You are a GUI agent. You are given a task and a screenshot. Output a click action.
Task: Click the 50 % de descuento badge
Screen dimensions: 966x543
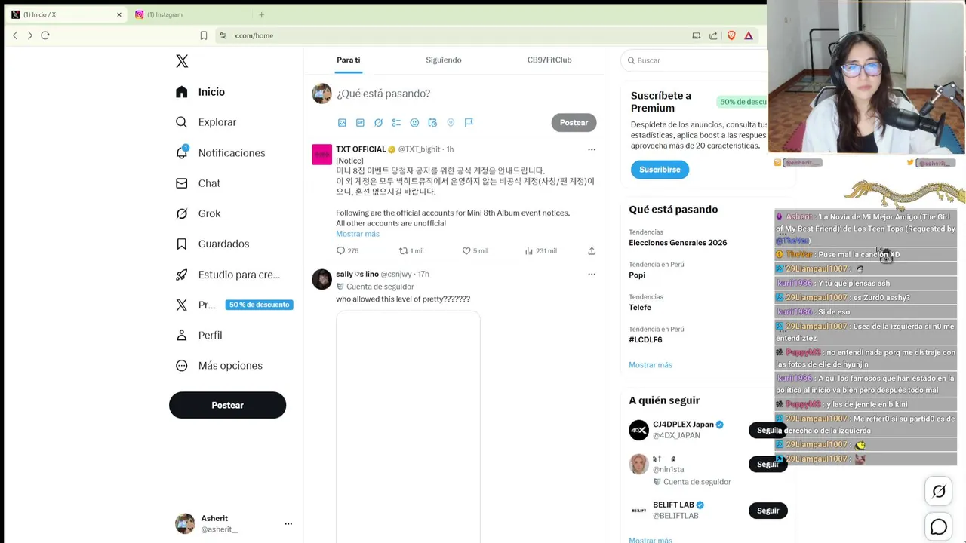259,305
